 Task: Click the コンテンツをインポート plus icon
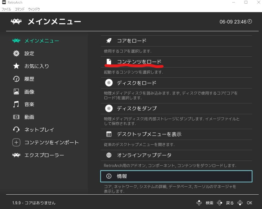pyautogui.click(x=16, y=142)
